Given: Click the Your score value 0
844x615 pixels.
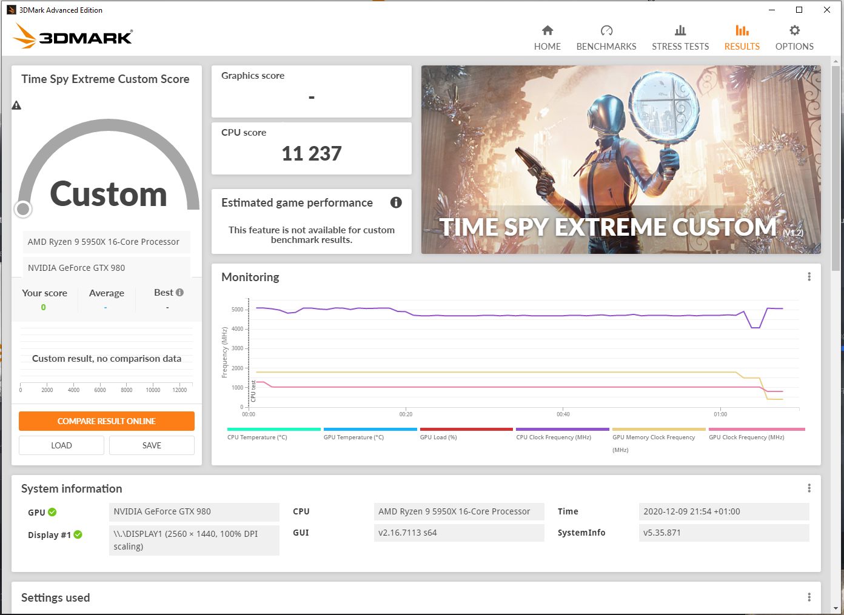Looking at the screenshot, I should click(43, 307).
